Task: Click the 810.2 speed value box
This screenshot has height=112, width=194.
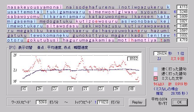Action: (132, 58)
